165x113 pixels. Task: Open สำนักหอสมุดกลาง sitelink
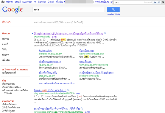click(50, 62)
